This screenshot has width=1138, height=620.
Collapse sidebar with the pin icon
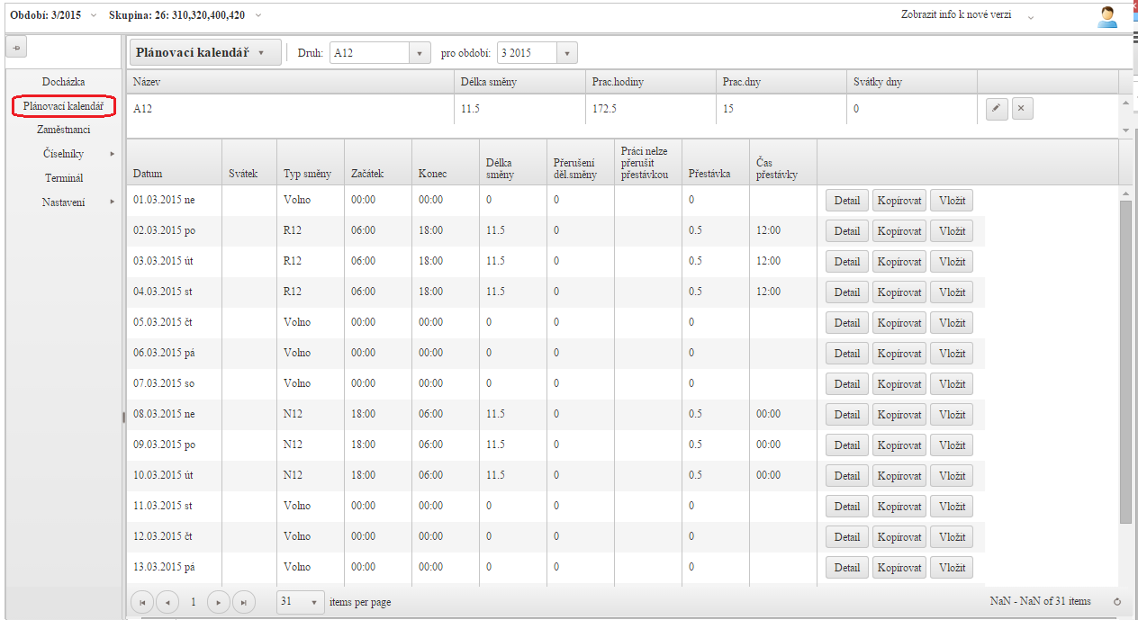tap(19, 47)
